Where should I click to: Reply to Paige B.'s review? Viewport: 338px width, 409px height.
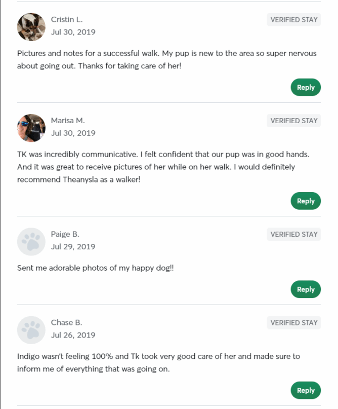click(306, 289)
